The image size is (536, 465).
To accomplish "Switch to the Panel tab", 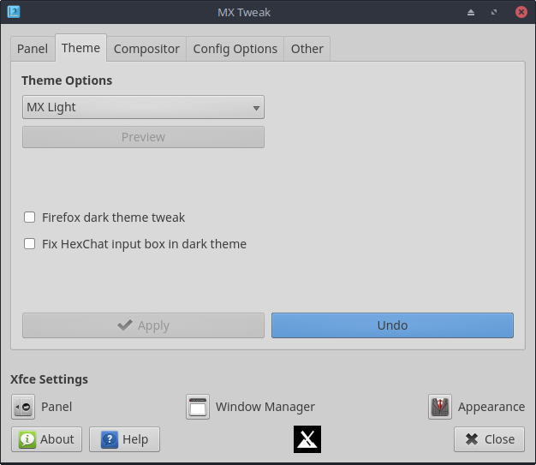I will coord(33,49).
